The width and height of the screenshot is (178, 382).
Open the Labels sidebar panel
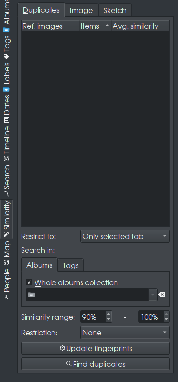click(x=7, y=77)
